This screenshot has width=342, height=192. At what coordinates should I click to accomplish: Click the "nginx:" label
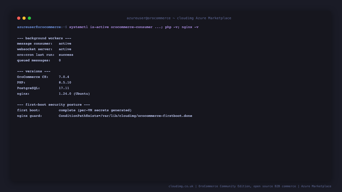[x=23, y=94]
